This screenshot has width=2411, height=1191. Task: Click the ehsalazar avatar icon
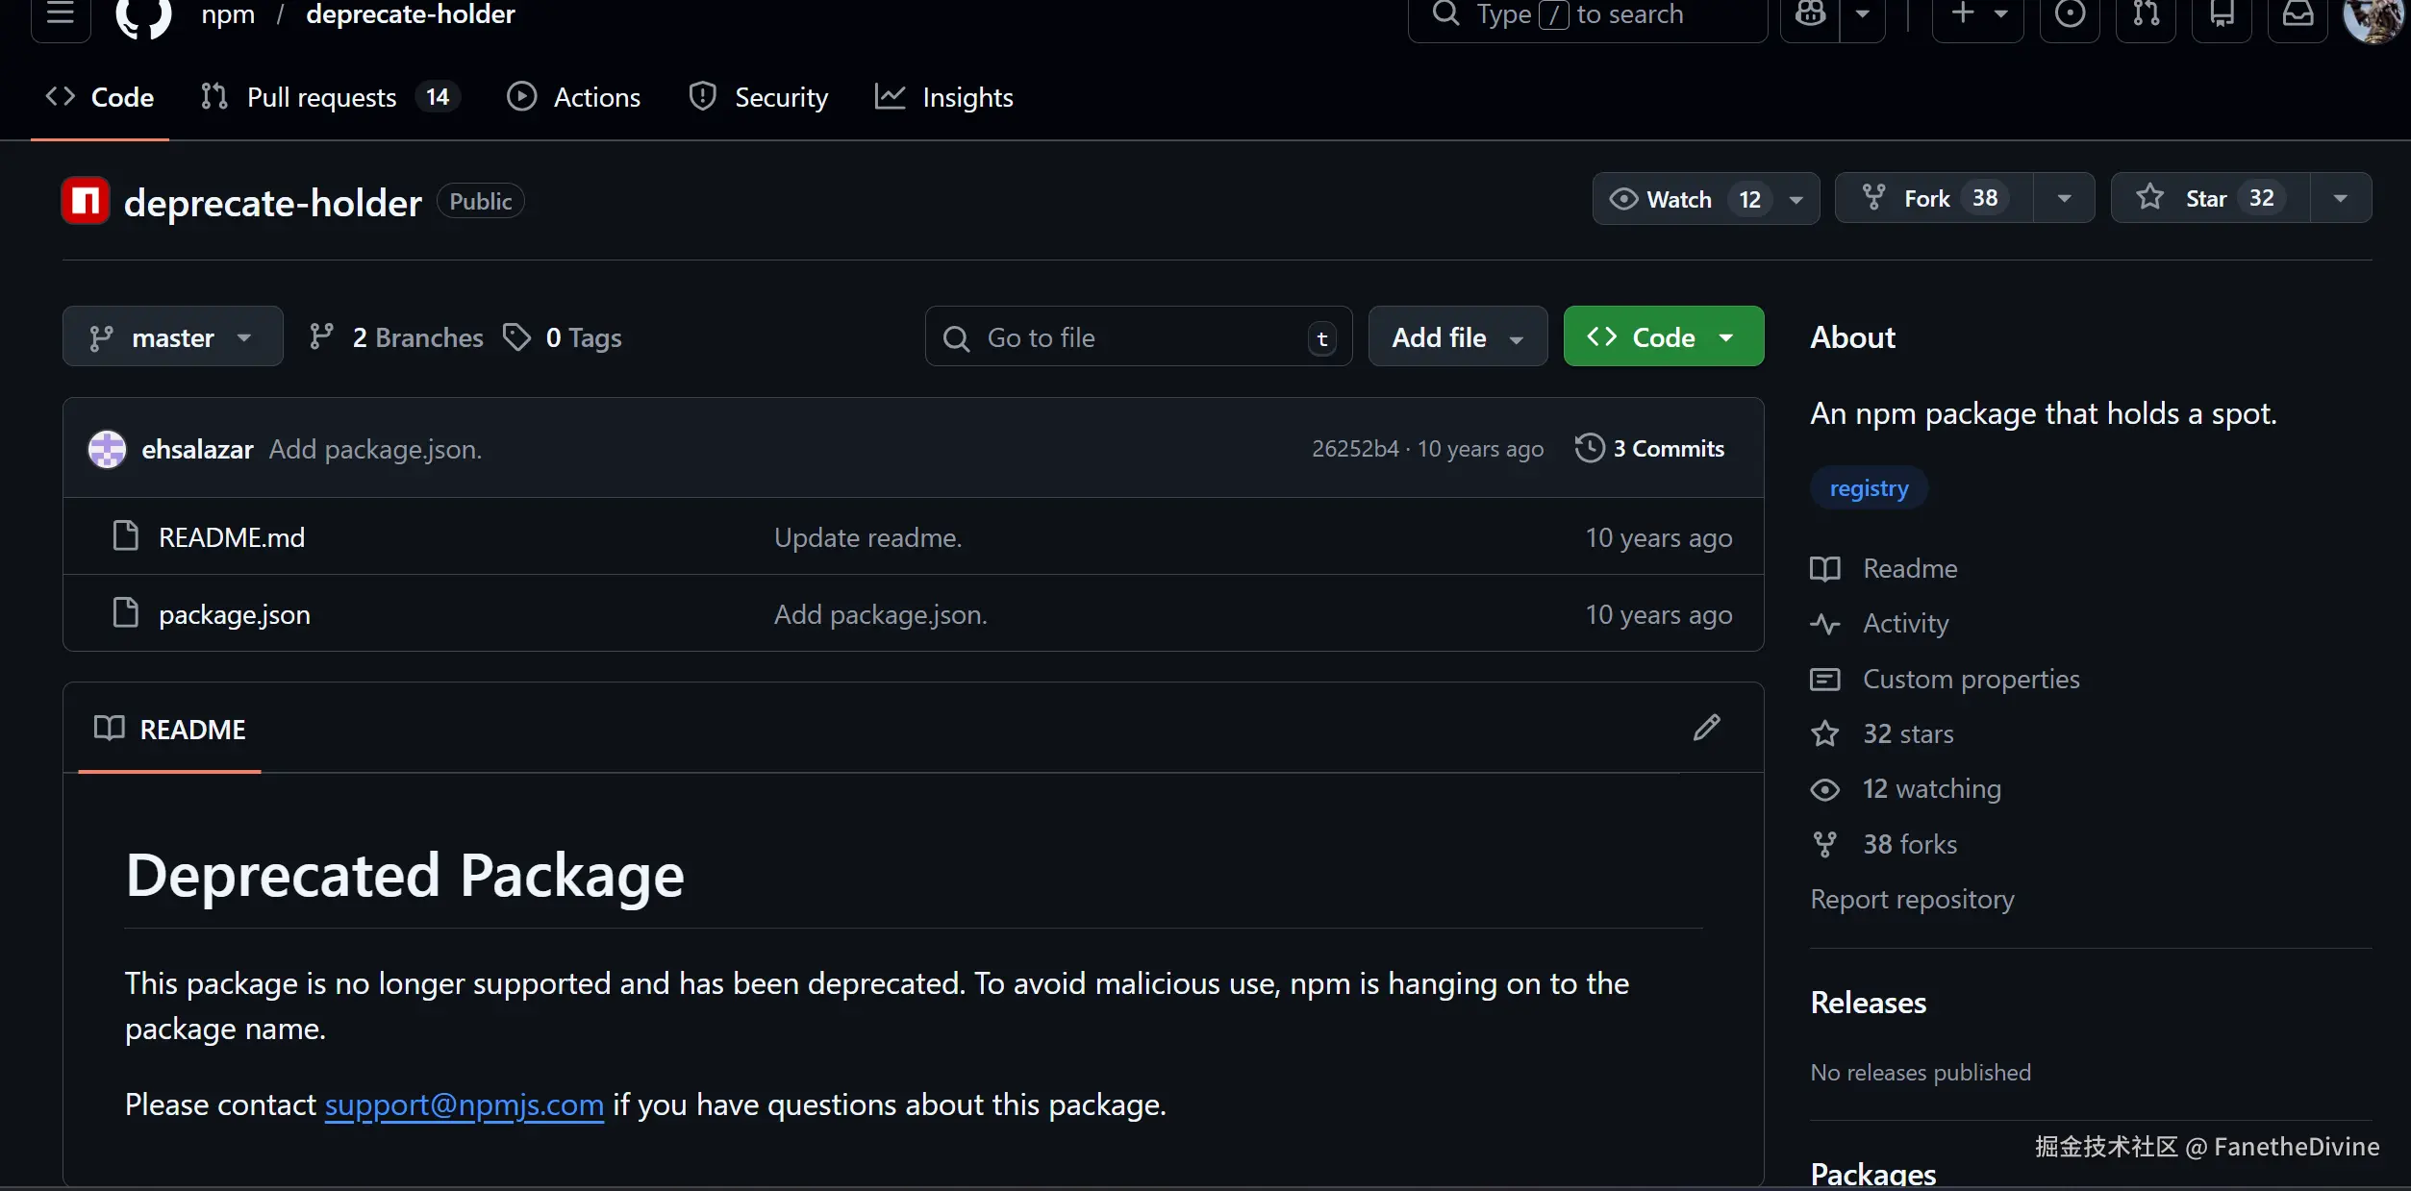point(107,449)
